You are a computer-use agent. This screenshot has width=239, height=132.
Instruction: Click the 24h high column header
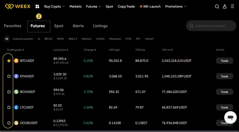tap(114, 50)
